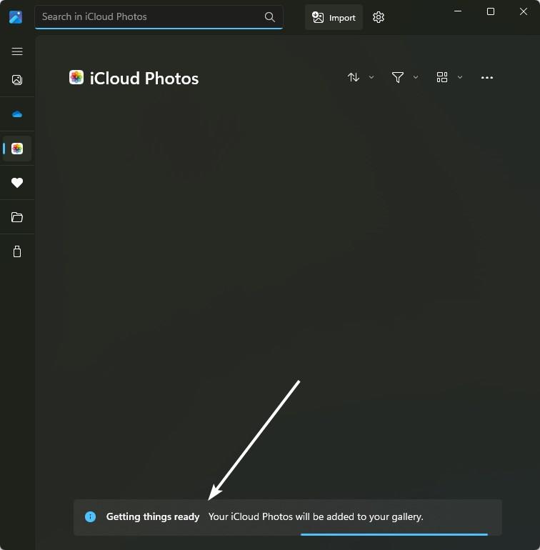Open the See more three-dots menu
This screenshot has width=540, height=550.
[487, 78]
